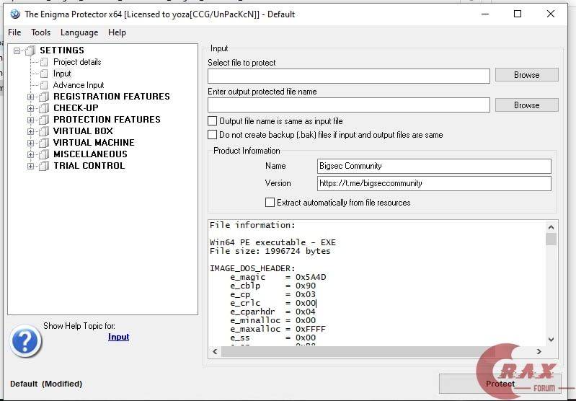Enable Output file name same as input file
Viewport: 576px width, 401px height.
point(212,121)
